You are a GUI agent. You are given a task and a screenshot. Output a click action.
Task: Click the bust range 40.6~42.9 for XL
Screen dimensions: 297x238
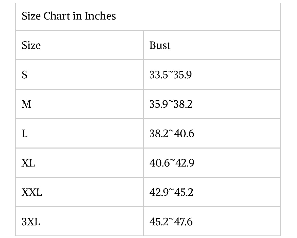(172, 163)
